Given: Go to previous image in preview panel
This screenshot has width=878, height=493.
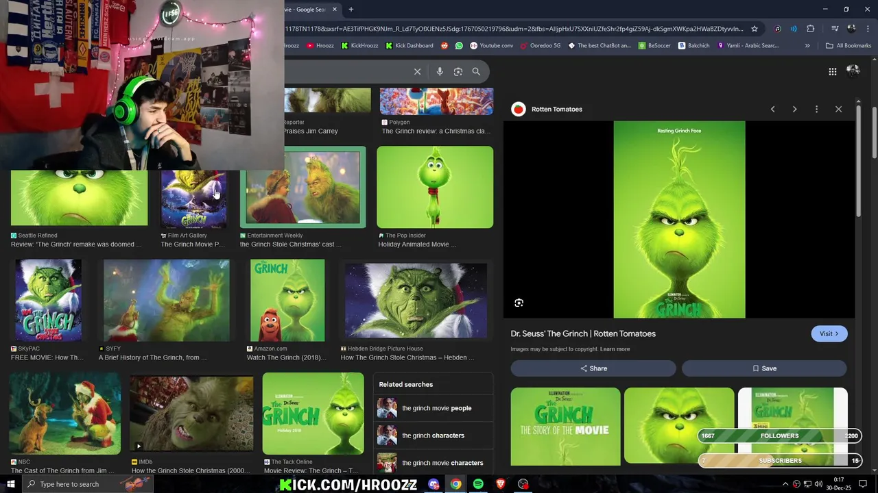Looking at the screenshot, I should pyautogui.click(x=772, y=109).
